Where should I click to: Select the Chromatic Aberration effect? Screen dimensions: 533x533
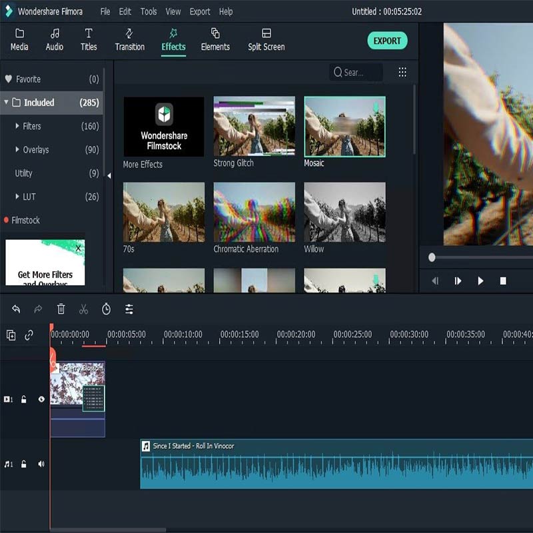(x=255, y=212)
